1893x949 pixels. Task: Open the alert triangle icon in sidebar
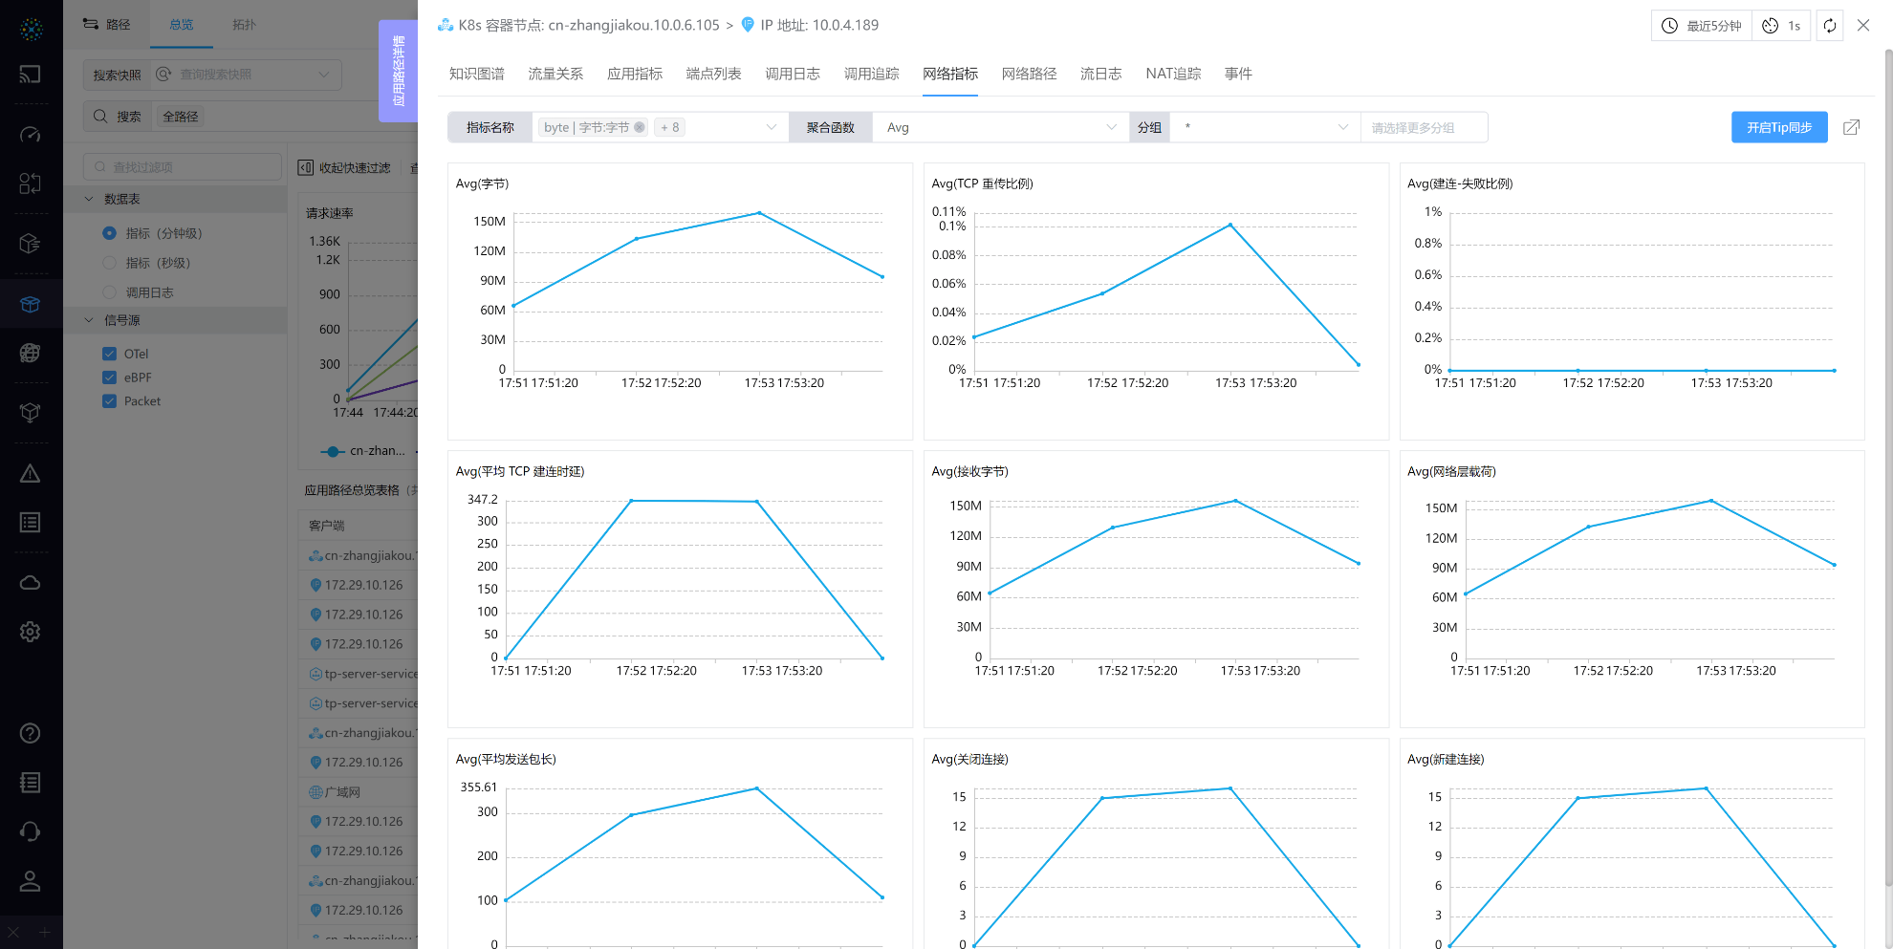31,474
